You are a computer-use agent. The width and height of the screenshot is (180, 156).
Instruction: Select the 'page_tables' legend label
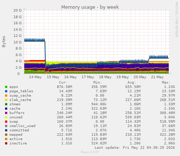pos(21,91)
